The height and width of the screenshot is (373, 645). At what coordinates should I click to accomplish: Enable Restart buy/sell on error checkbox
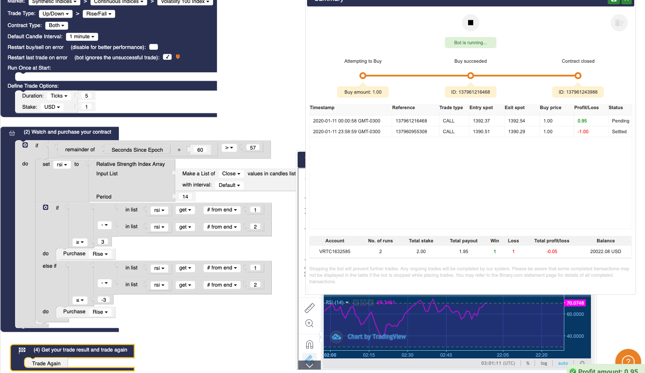153,47
